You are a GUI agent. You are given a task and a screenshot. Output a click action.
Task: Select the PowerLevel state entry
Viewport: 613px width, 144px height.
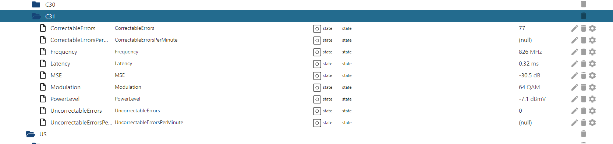coord(65,99)
